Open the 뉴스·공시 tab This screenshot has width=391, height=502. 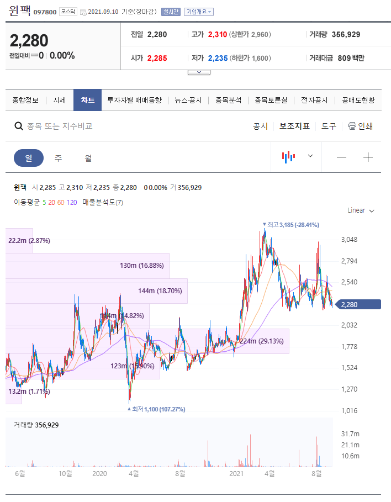(188, 100)
